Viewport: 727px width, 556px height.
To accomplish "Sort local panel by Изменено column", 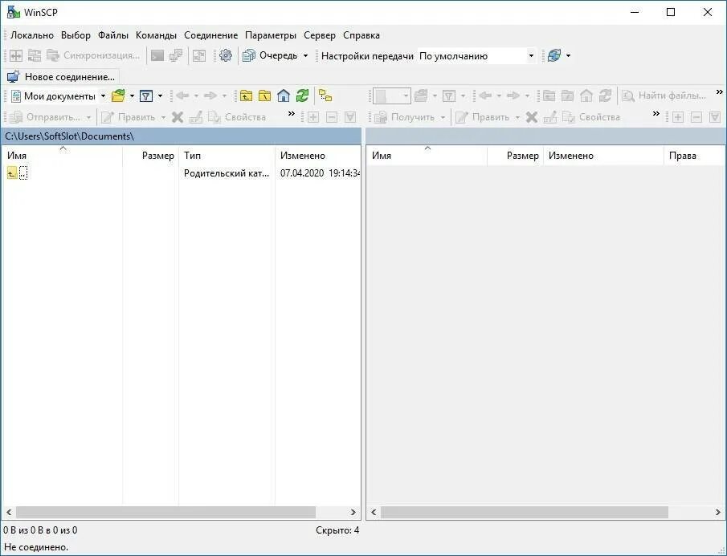I will click(317, 156).
